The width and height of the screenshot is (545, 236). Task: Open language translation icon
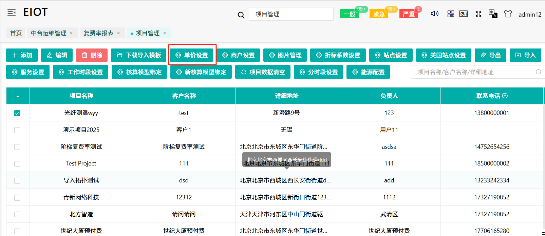(493, 14)
